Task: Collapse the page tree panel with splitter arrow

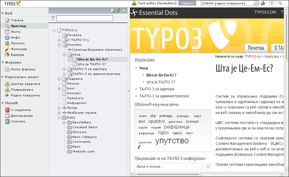Action: tap(128, 91)
